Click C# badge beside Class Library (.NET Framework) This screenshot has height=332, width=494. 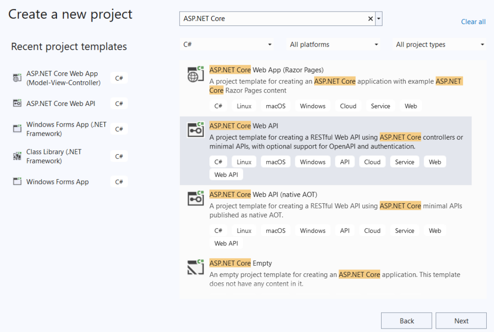[119, 157]
